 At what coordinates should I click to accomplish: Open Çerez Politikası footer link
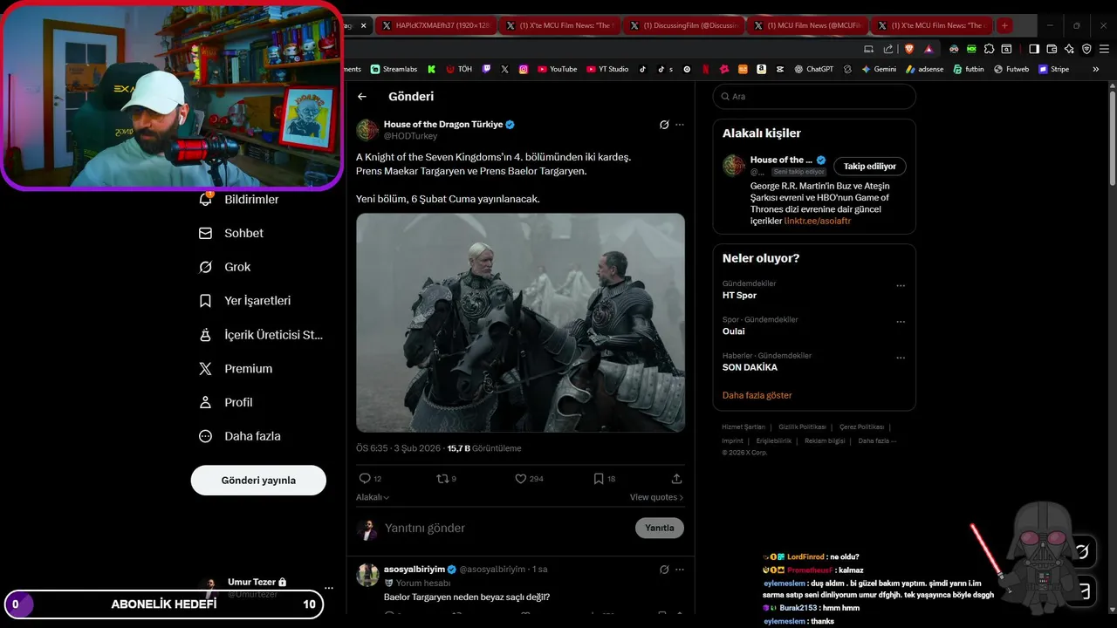pos(861,427)
